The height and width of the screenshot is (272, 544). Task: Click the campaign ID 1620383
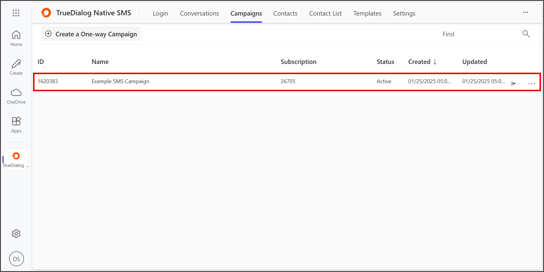48,81
